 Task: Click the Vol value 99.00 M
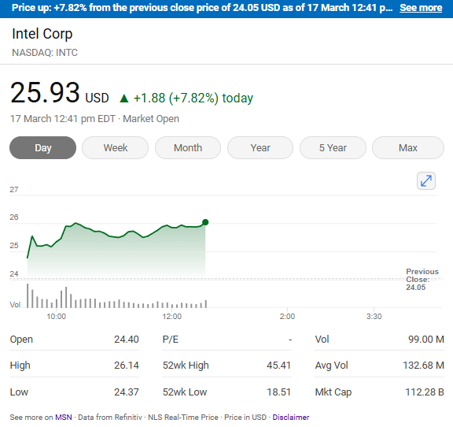click(426, 340)
